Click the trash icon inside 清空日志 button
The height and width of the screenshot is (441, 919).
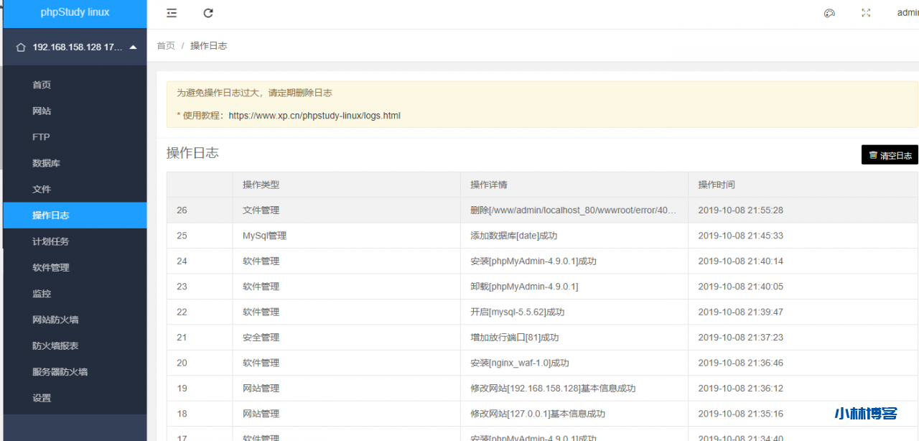[873, 154]
